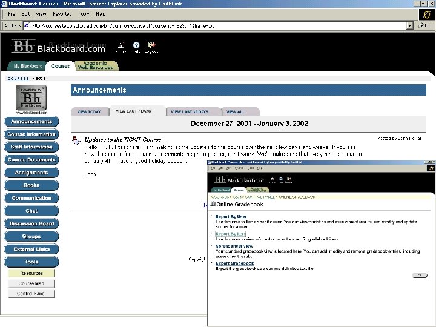Screen dimensions: 436x327
Task: Click CONTROL PANEL breadcrumb in Gradebook window
Action: (x=260, y=197)
